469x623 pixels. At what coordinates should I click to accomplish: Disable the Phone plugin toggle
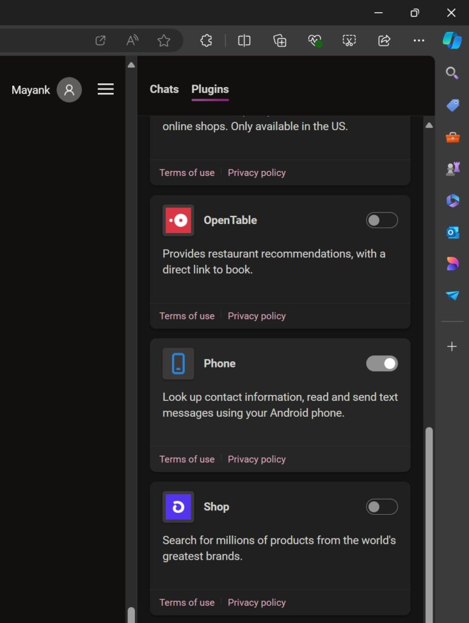382,364
